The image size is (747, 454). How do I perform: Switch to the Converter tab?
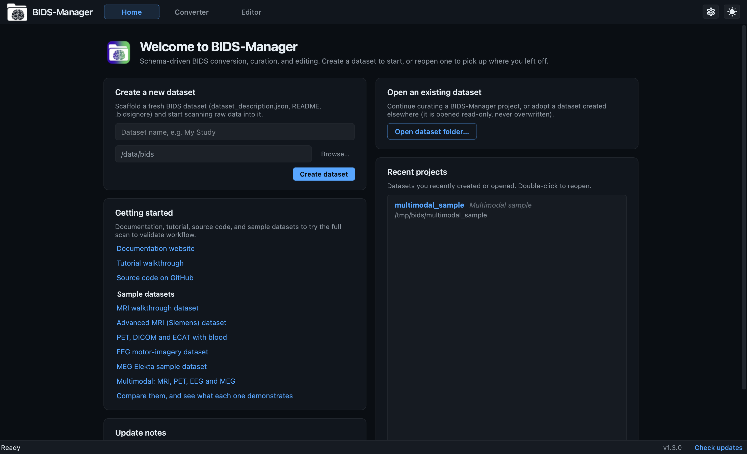point(191,12)
